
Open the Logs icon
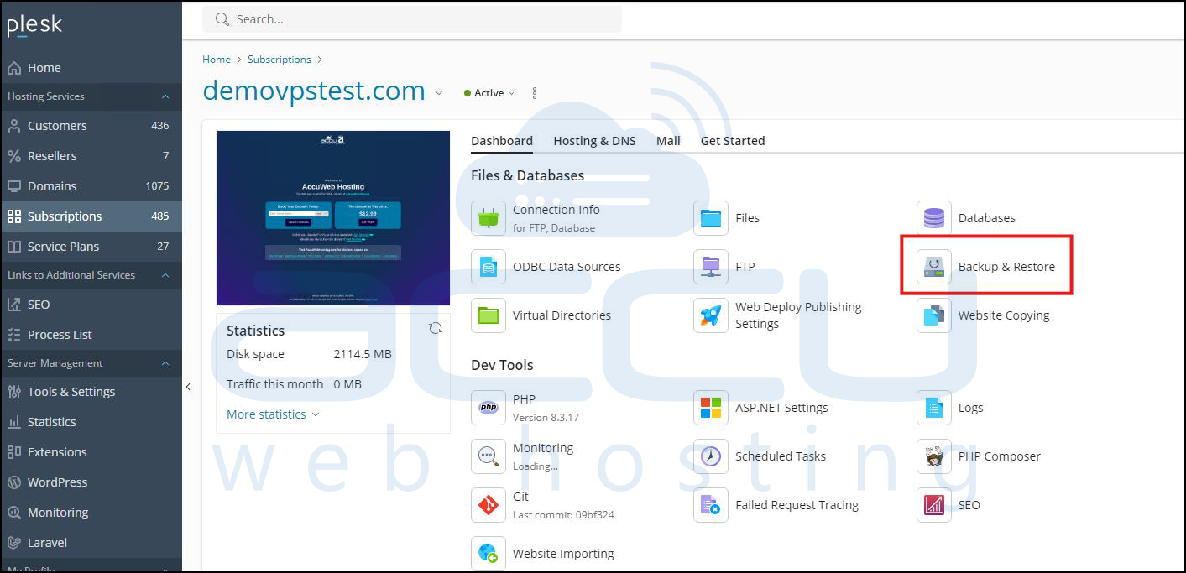(934, 408)
